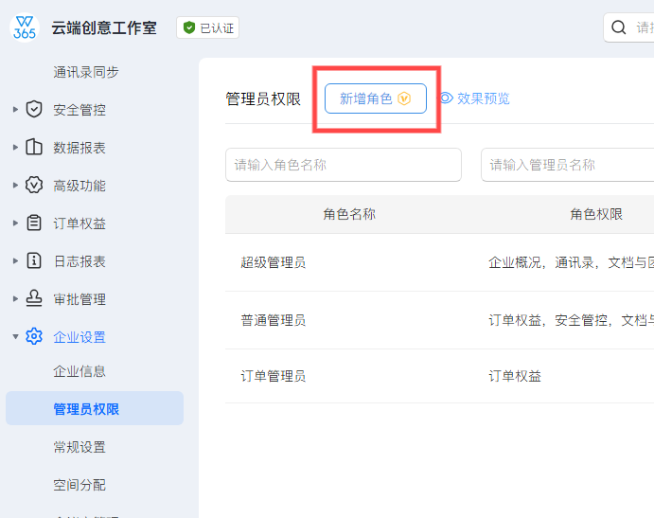Click the 订单权益 clipboard icon
The width and height of the screenshot is (654, 518).
click(34, 223)
